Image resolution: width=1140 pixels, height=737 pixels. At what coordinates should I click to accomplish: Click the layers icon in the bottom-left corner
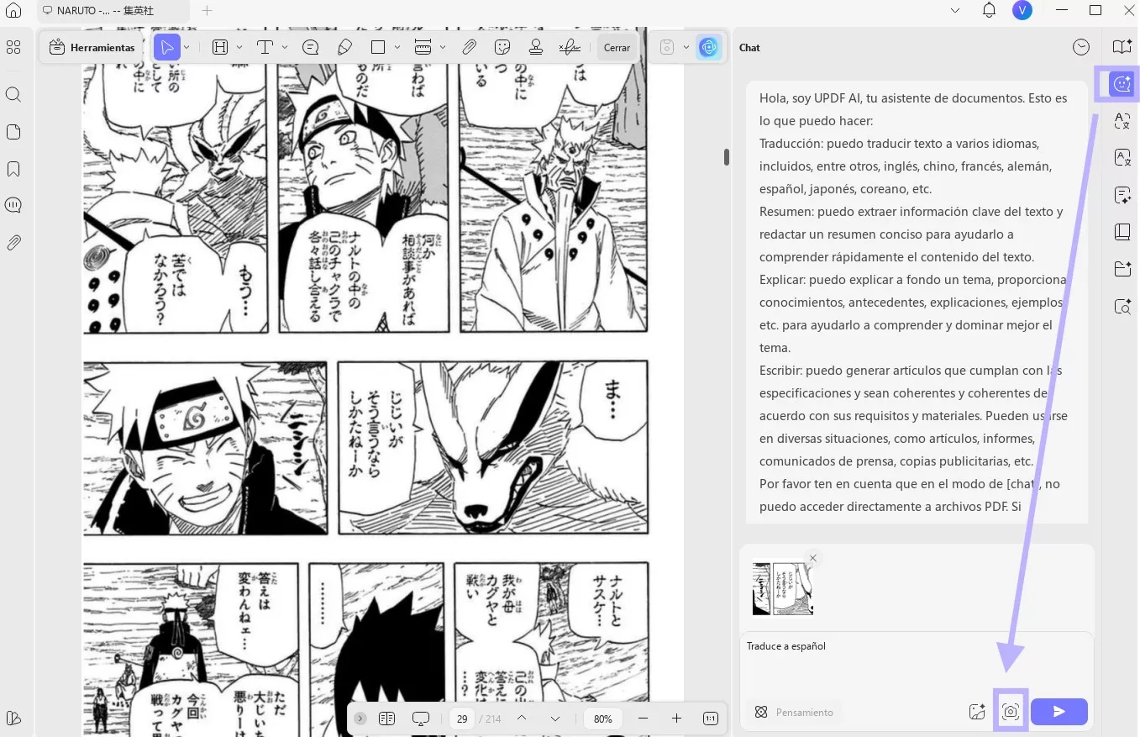pyautogui.click(x=13, y=718)
